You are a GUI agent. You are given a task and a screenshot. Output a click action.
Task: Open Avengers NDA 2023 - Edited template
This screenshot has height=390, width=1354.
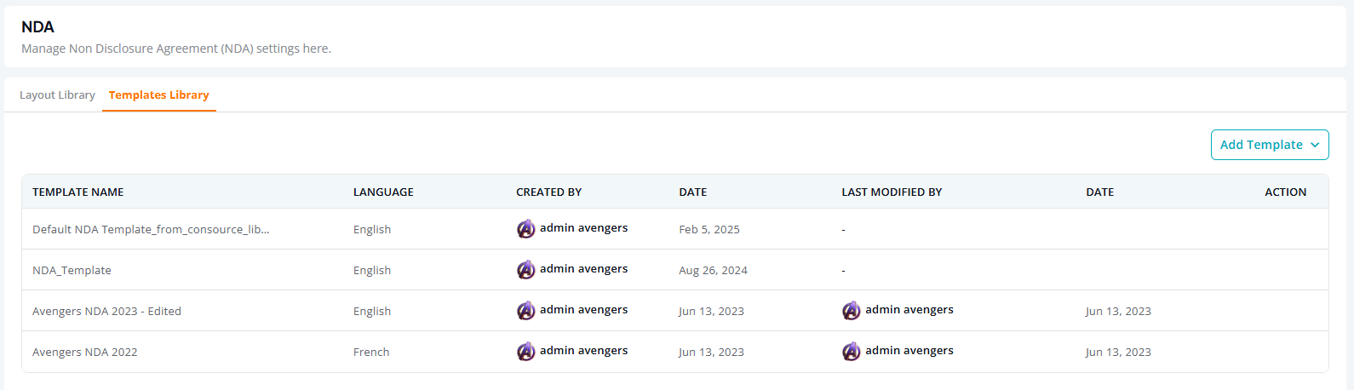106,311
